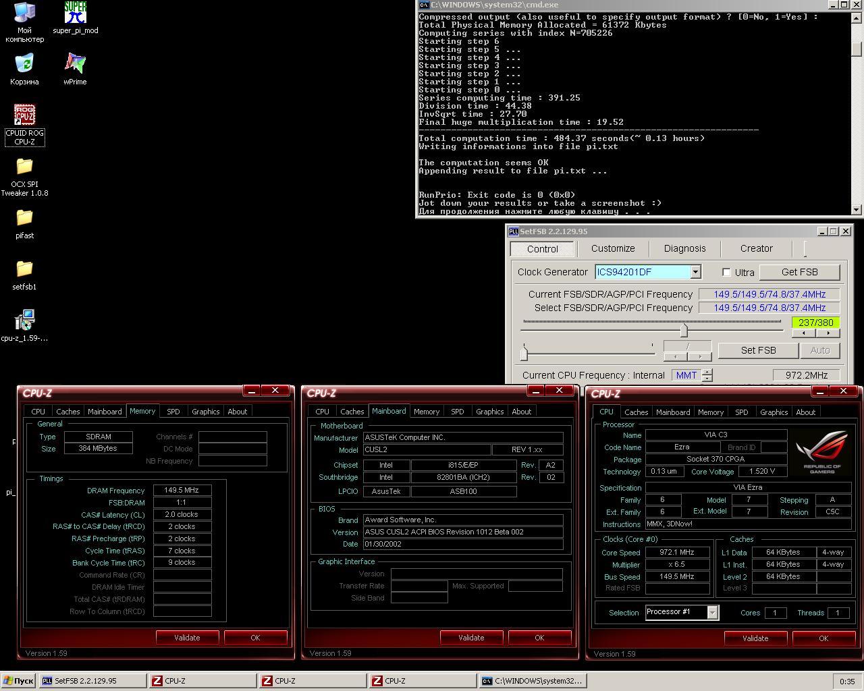The width and height of the screenshot is (864, 691).
Task: Open Mainboard tab in CPU window of CPU-Z
Action: click(x=673, y=412)
